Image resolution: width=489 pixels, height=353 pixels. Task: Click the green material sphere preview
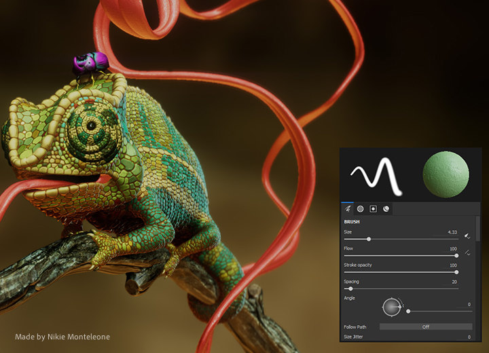(446, 174)
